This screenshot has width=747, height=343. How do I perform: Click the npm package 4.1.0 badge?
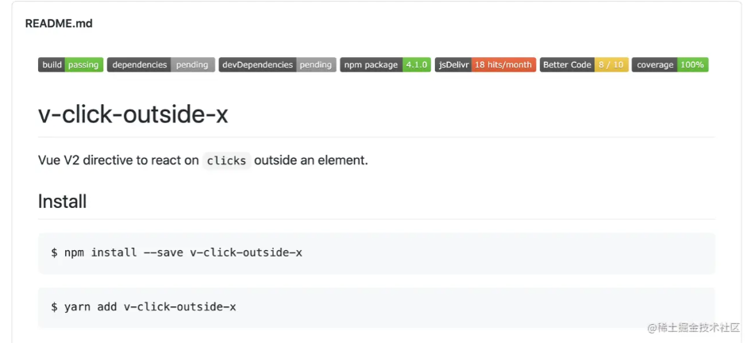tap(386, 65)
